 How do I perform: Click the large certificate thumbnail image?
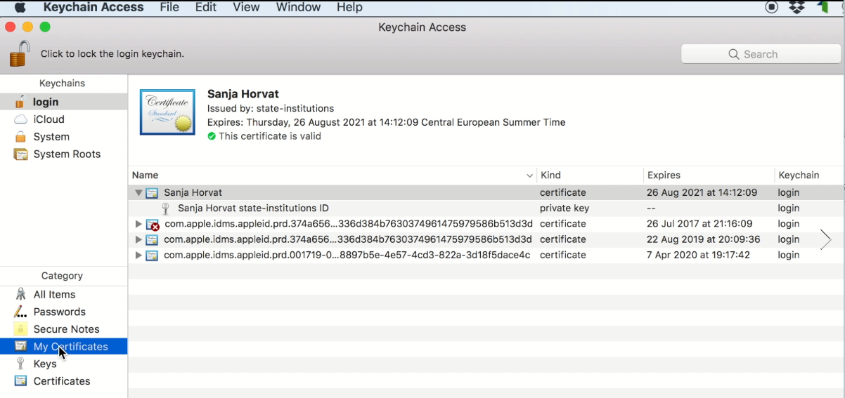click(167, 112)
